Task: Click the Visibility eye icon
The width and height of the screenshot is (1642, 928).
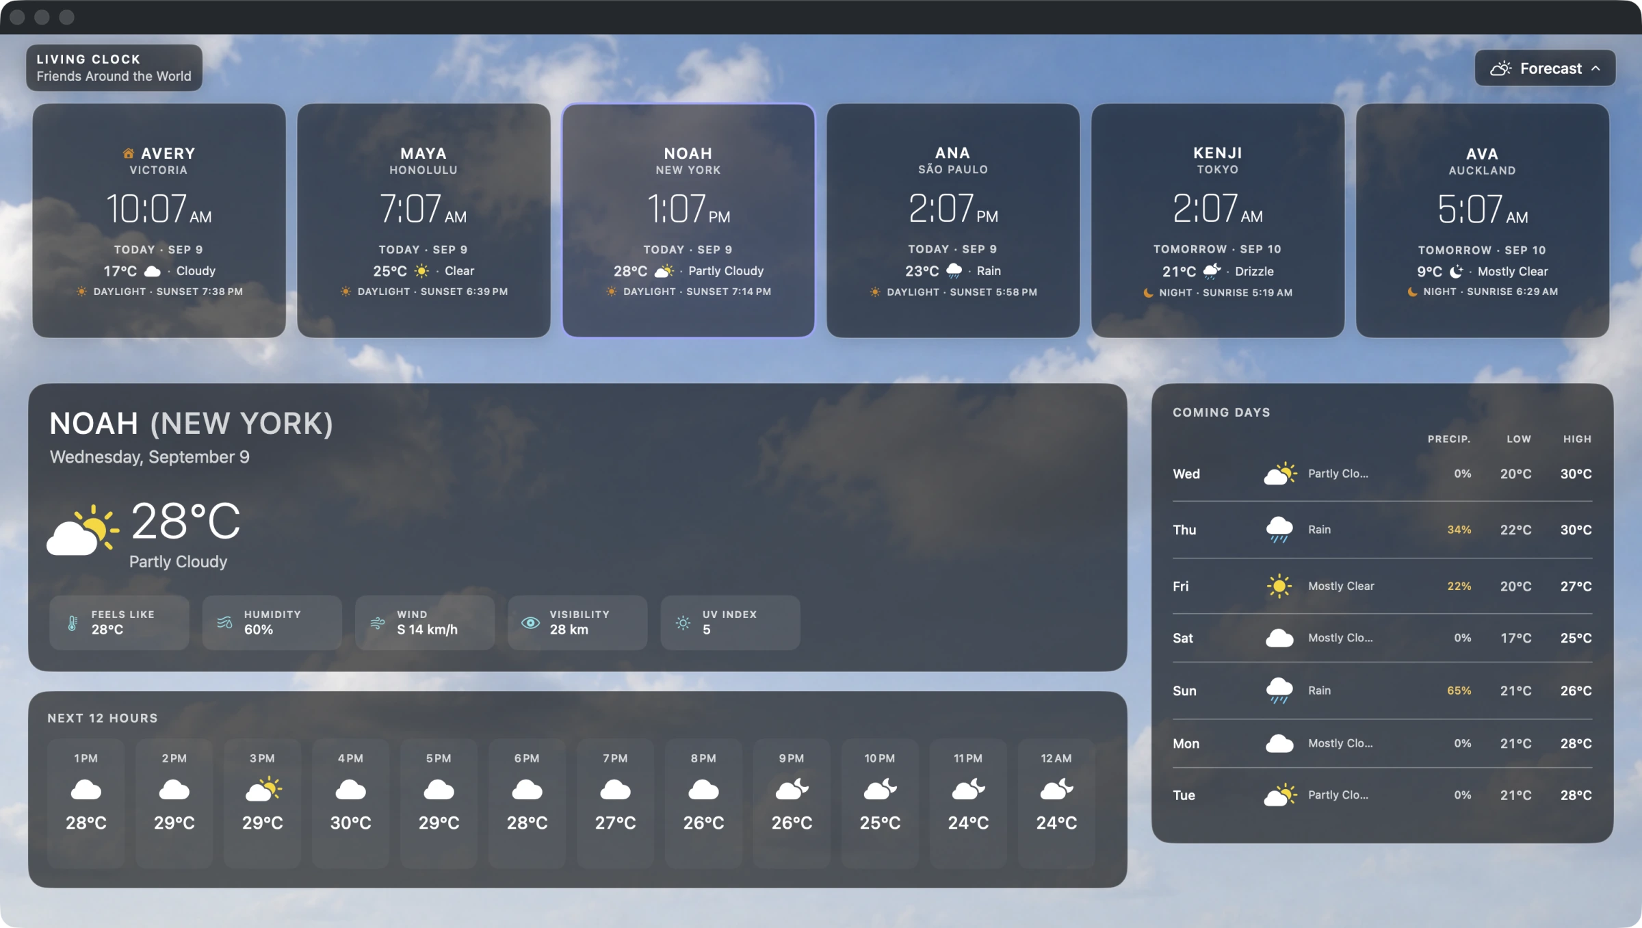Action: pos(530,623)
